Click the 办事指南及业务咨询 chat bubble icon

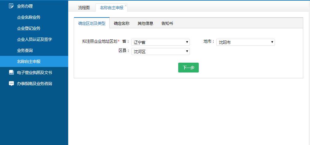(x=11, y=84)
